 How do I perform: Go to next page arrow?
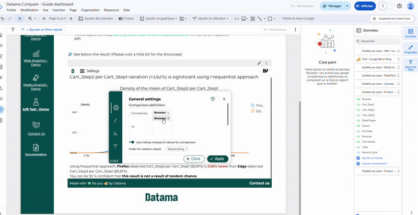[x=71, y=19]
